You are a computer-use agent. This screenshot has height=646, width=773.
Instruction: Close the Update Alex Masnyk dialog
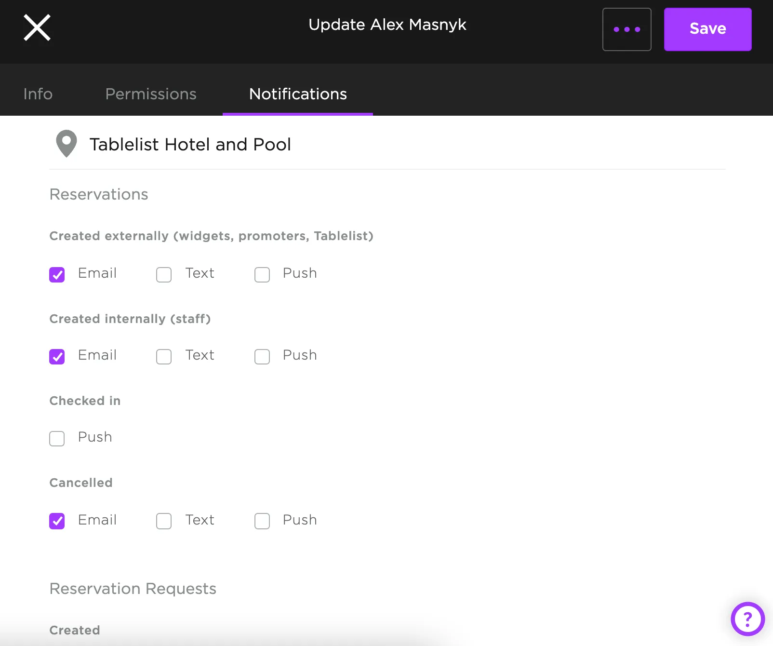coord(37,28)
